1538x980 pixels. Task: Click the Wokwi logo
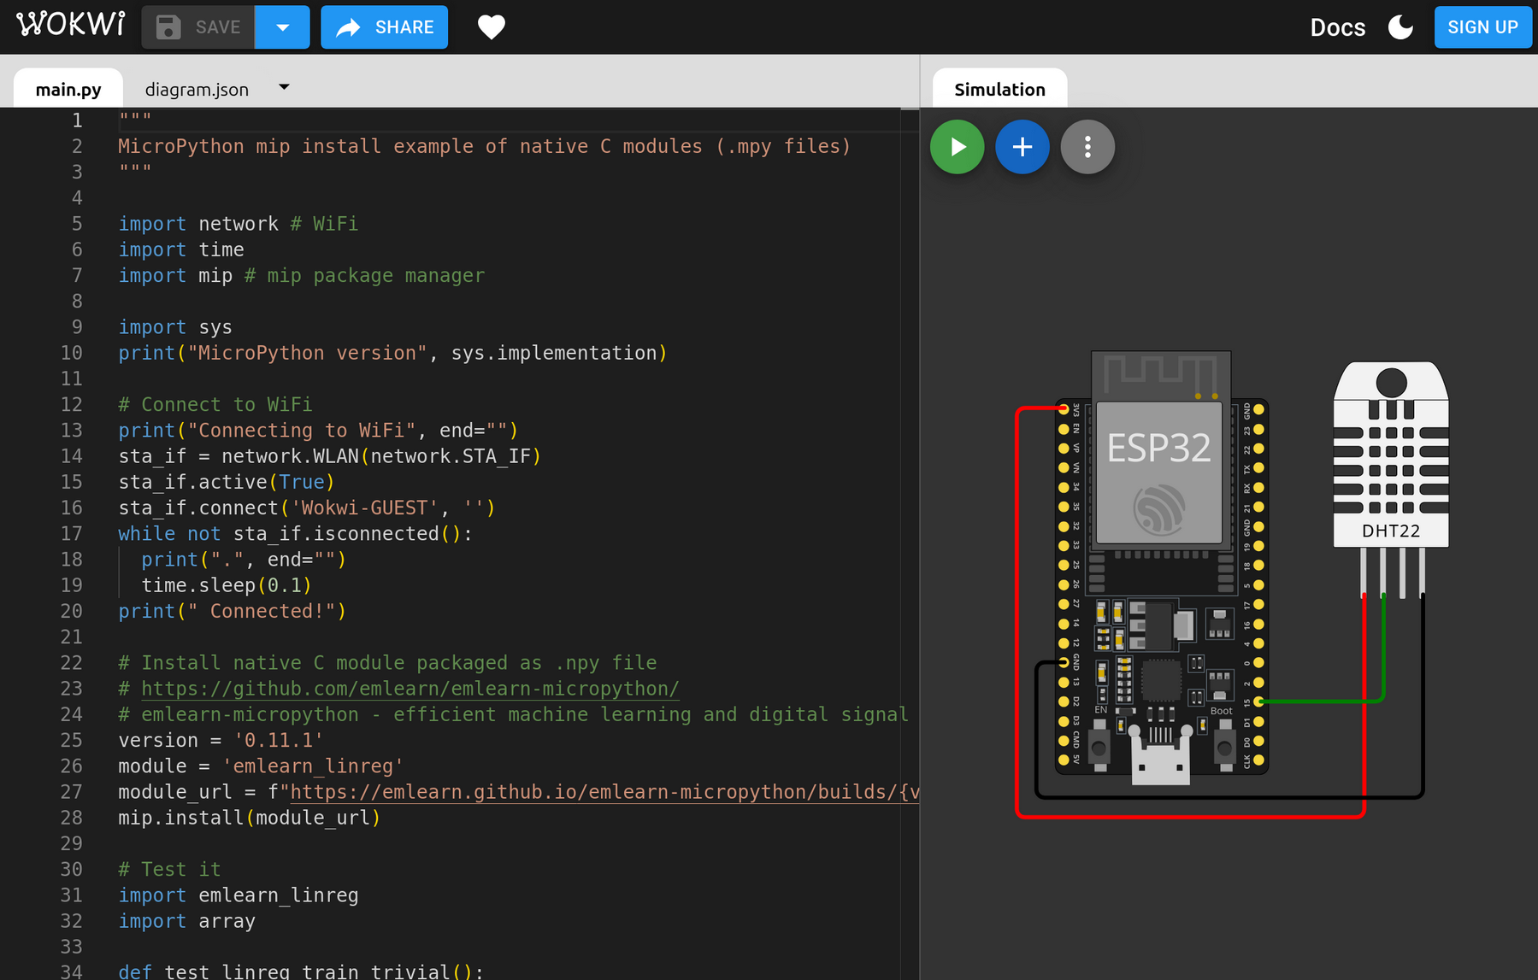70,25
